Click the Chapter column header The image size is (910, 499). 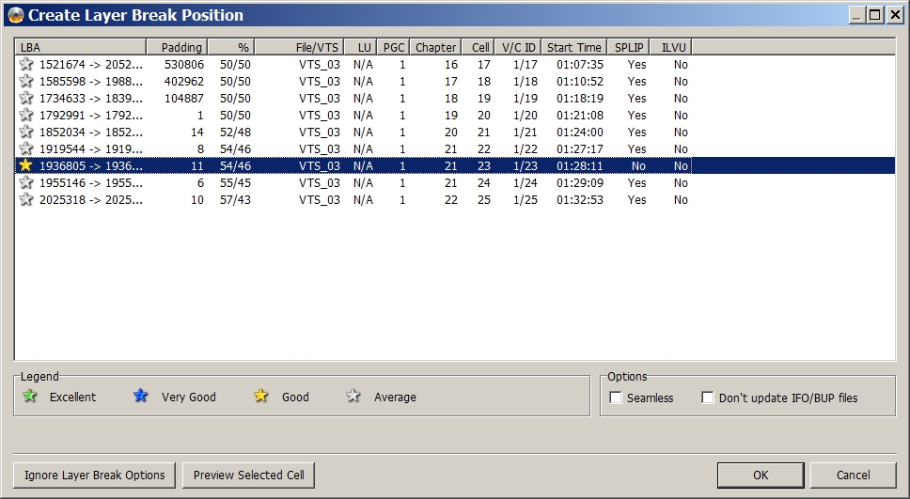coord(435,47)
